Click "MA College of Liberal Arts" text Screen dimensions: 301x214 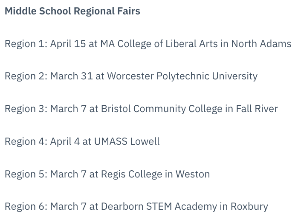[159, 44]
